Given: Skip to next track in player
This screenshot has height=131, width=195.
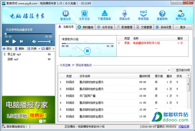Looking at the screenshot, I should point(21,41).
